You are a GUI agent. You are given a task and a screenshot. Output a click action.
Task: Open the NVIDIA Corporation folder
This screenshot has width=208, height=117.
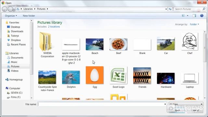(x=47, y=45)
